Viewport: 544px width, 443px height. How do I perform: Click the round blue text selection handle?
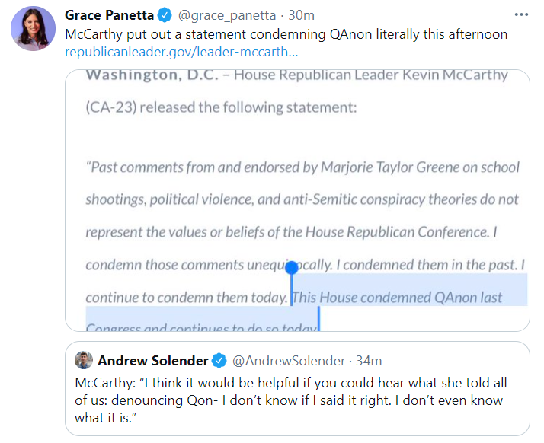pyautogui.click(x=291, y=267)
